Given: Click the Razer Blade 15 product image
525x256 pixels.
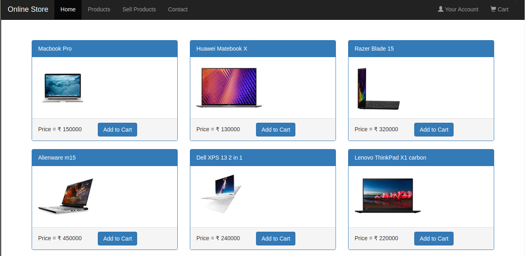Looking at the screenshot, I should click(379, 89).
